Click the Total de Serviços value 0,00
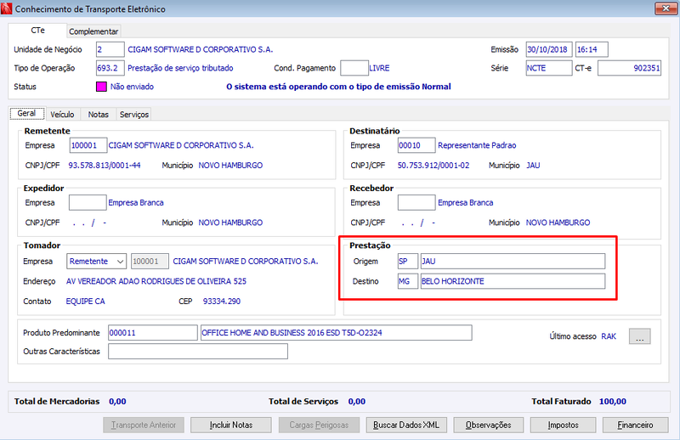Image resolution: width=680 pixels, height=440 pixels. tap(357, 402)
